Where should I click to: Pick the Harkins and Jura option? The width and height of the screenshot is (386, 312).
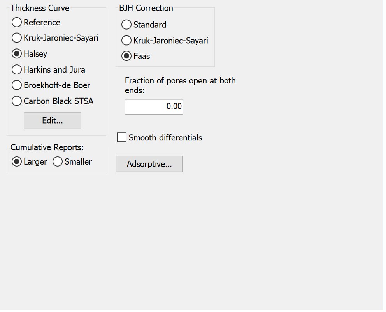tap(17, 70)
